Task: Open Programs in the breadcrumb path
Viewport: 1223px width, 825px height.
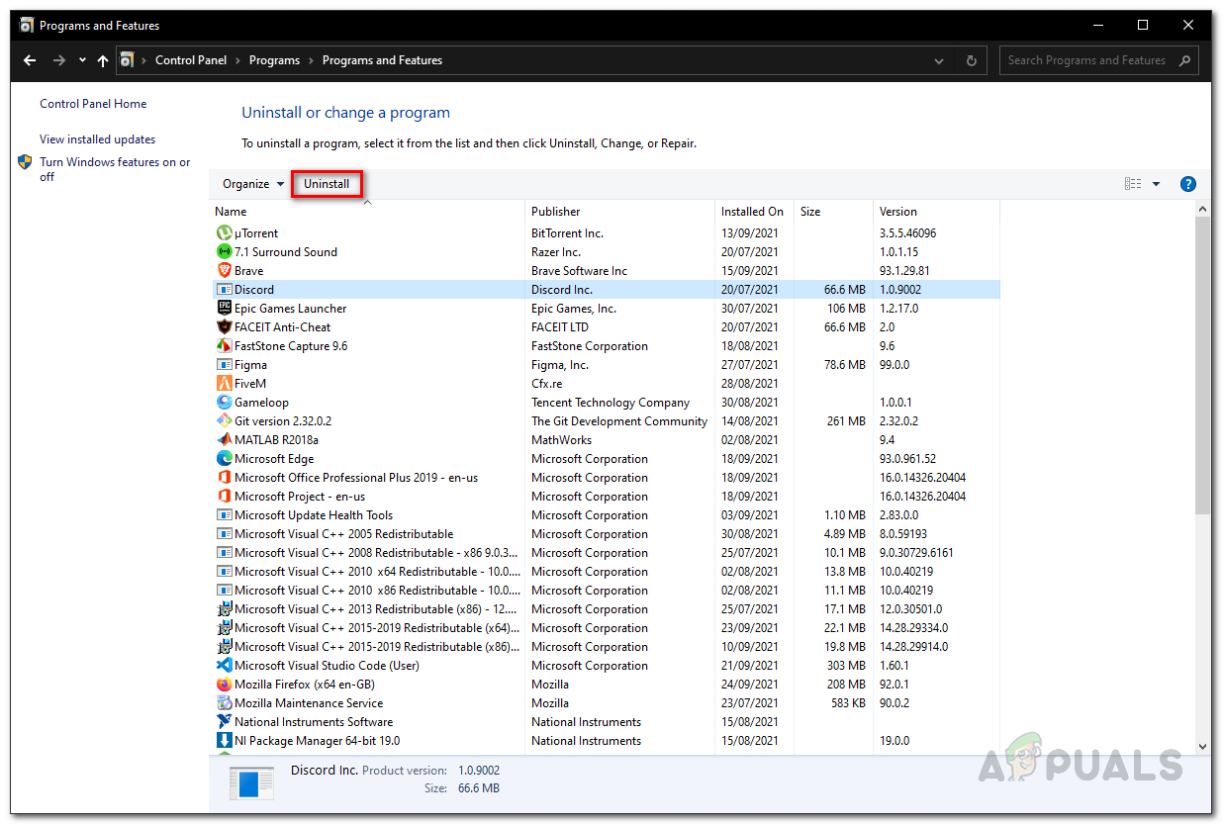Action: coord(274,60)
